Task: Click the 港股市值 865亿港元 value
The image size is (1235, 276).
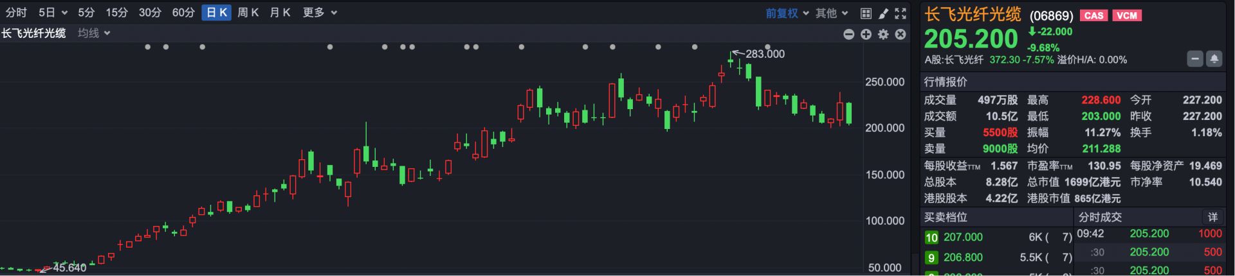Action: pyautogui.click(x=1097, y=199)
